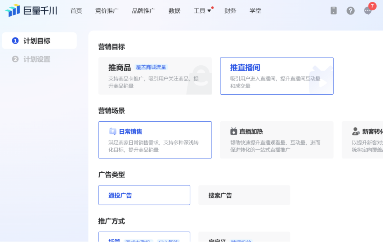Open the 数据 menu
Image resolution: width=383 pixels, height=244 pixels.
(x=174, y=11)
